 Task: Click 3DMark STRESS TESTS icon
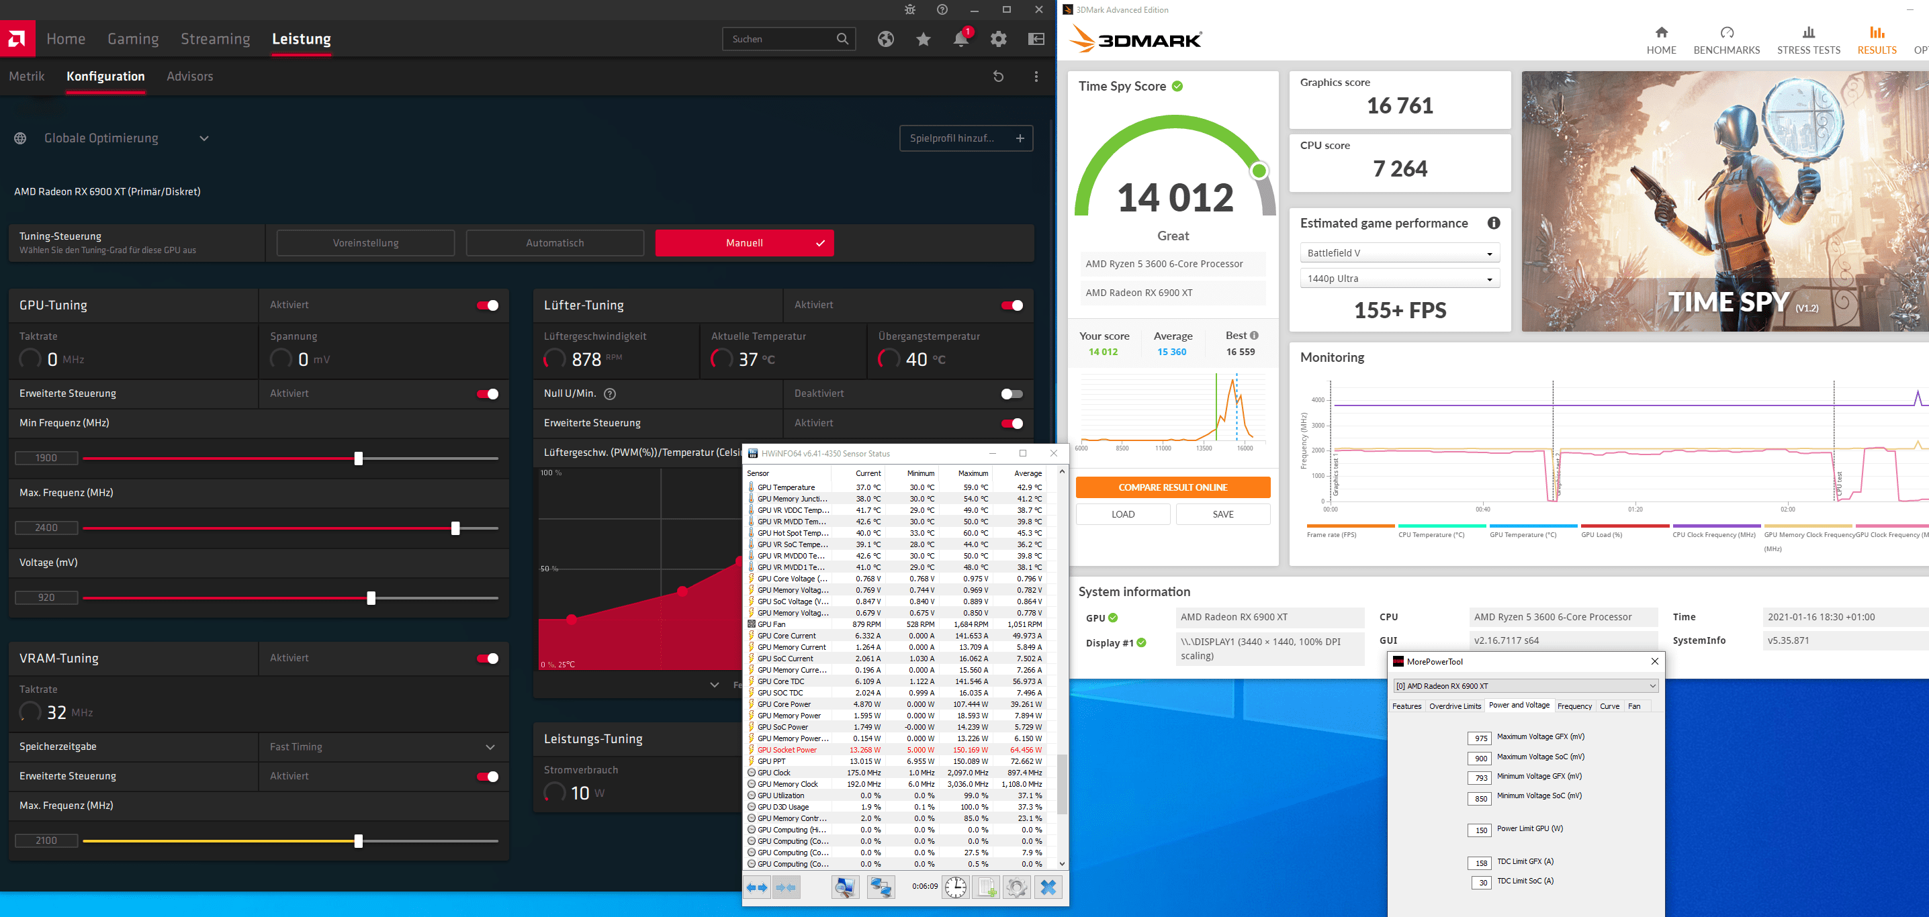coord(1808,32)
